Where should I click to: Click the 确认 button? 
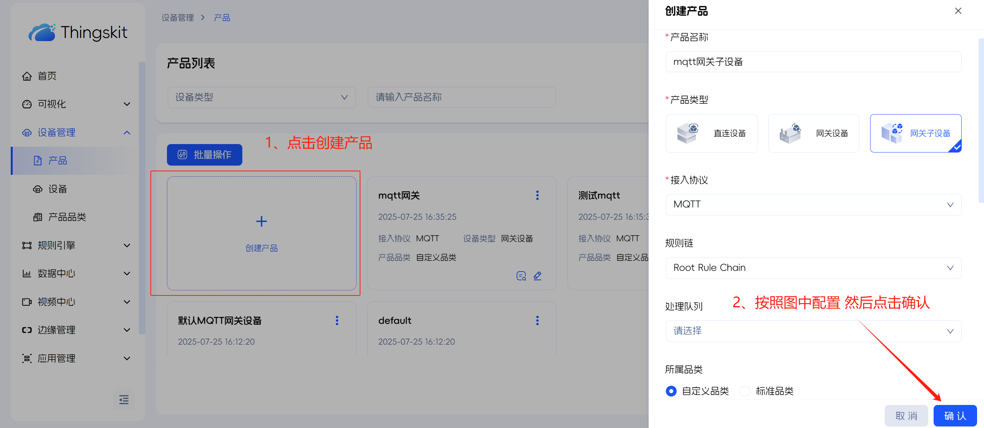click(x=955, y=416)
